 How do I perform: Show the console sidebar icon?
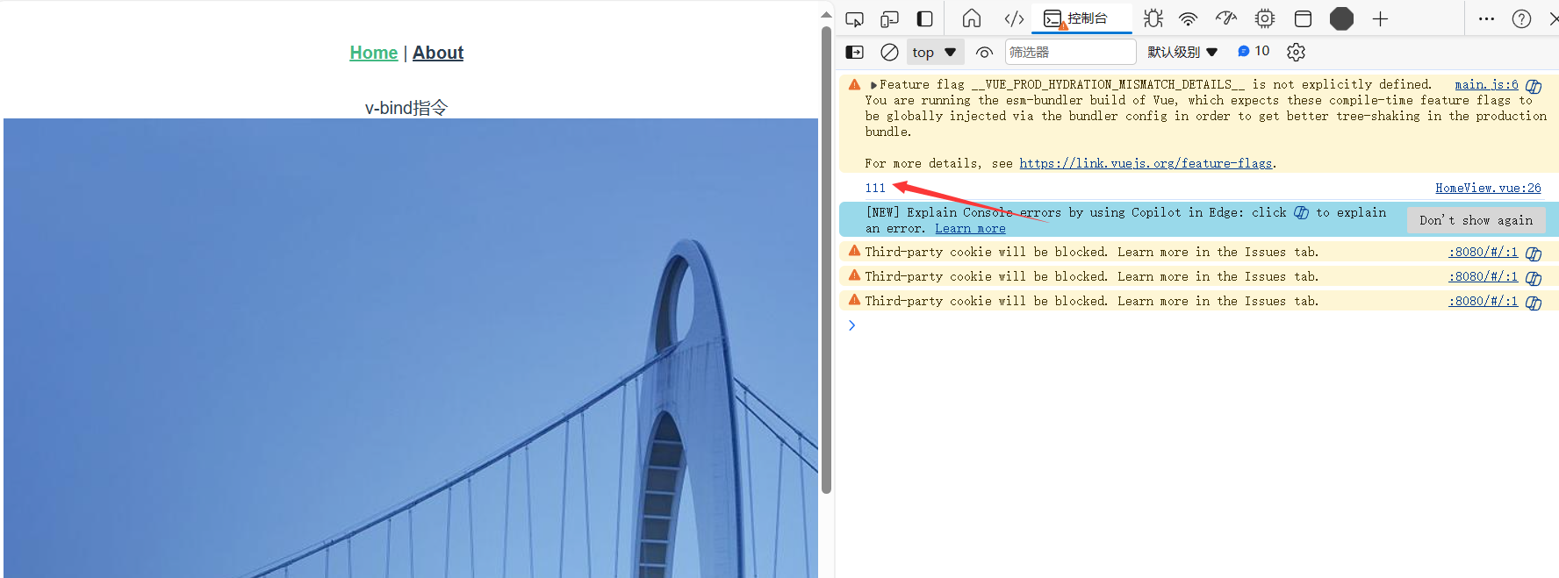pyautogui.click(x=854, y=52)
